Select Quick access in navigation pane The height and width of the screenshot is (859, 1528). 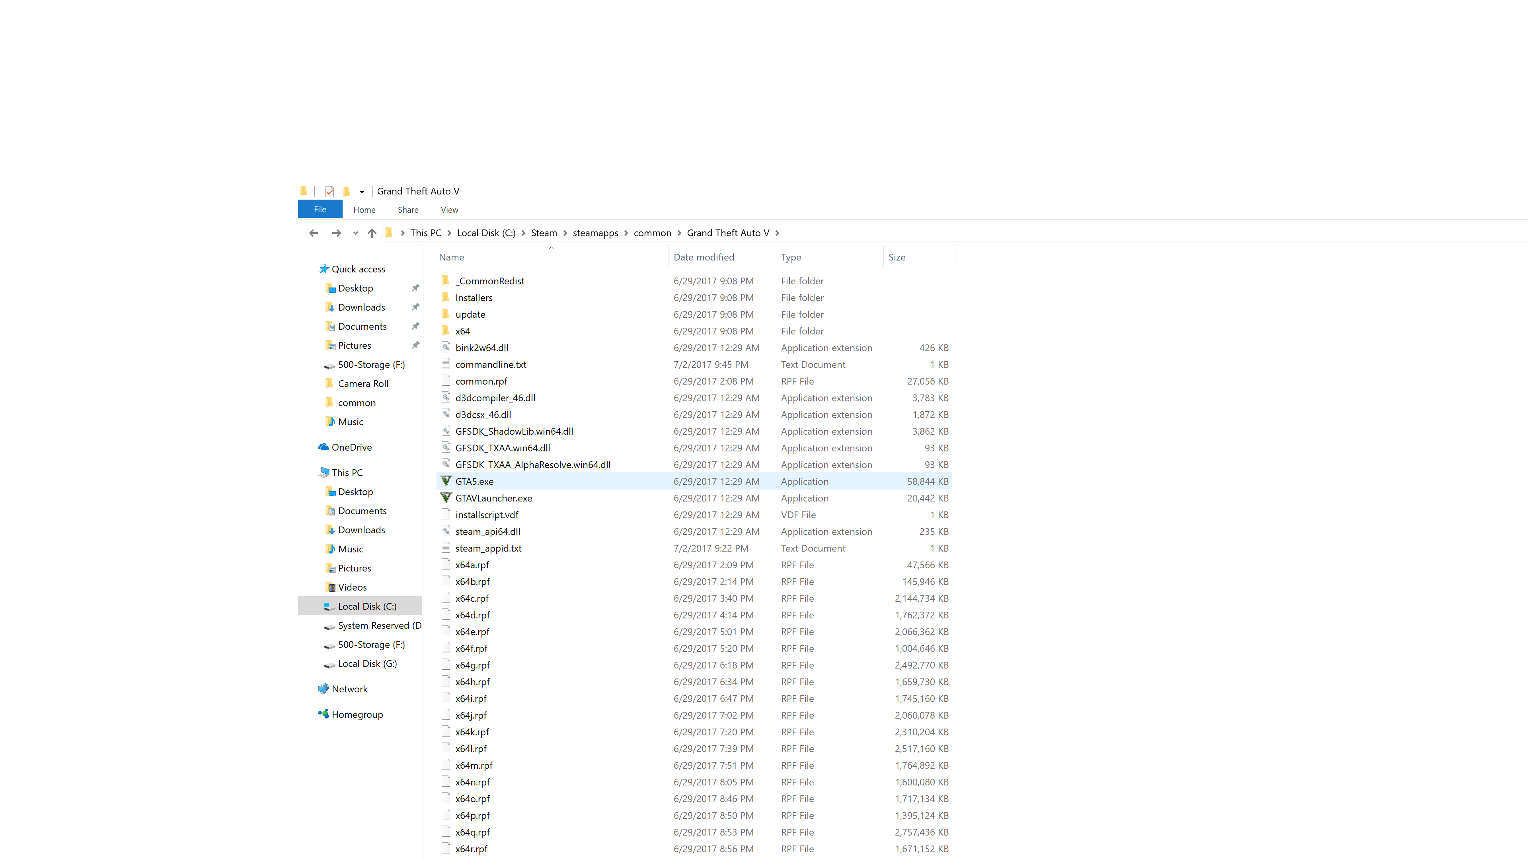point(358,269)
